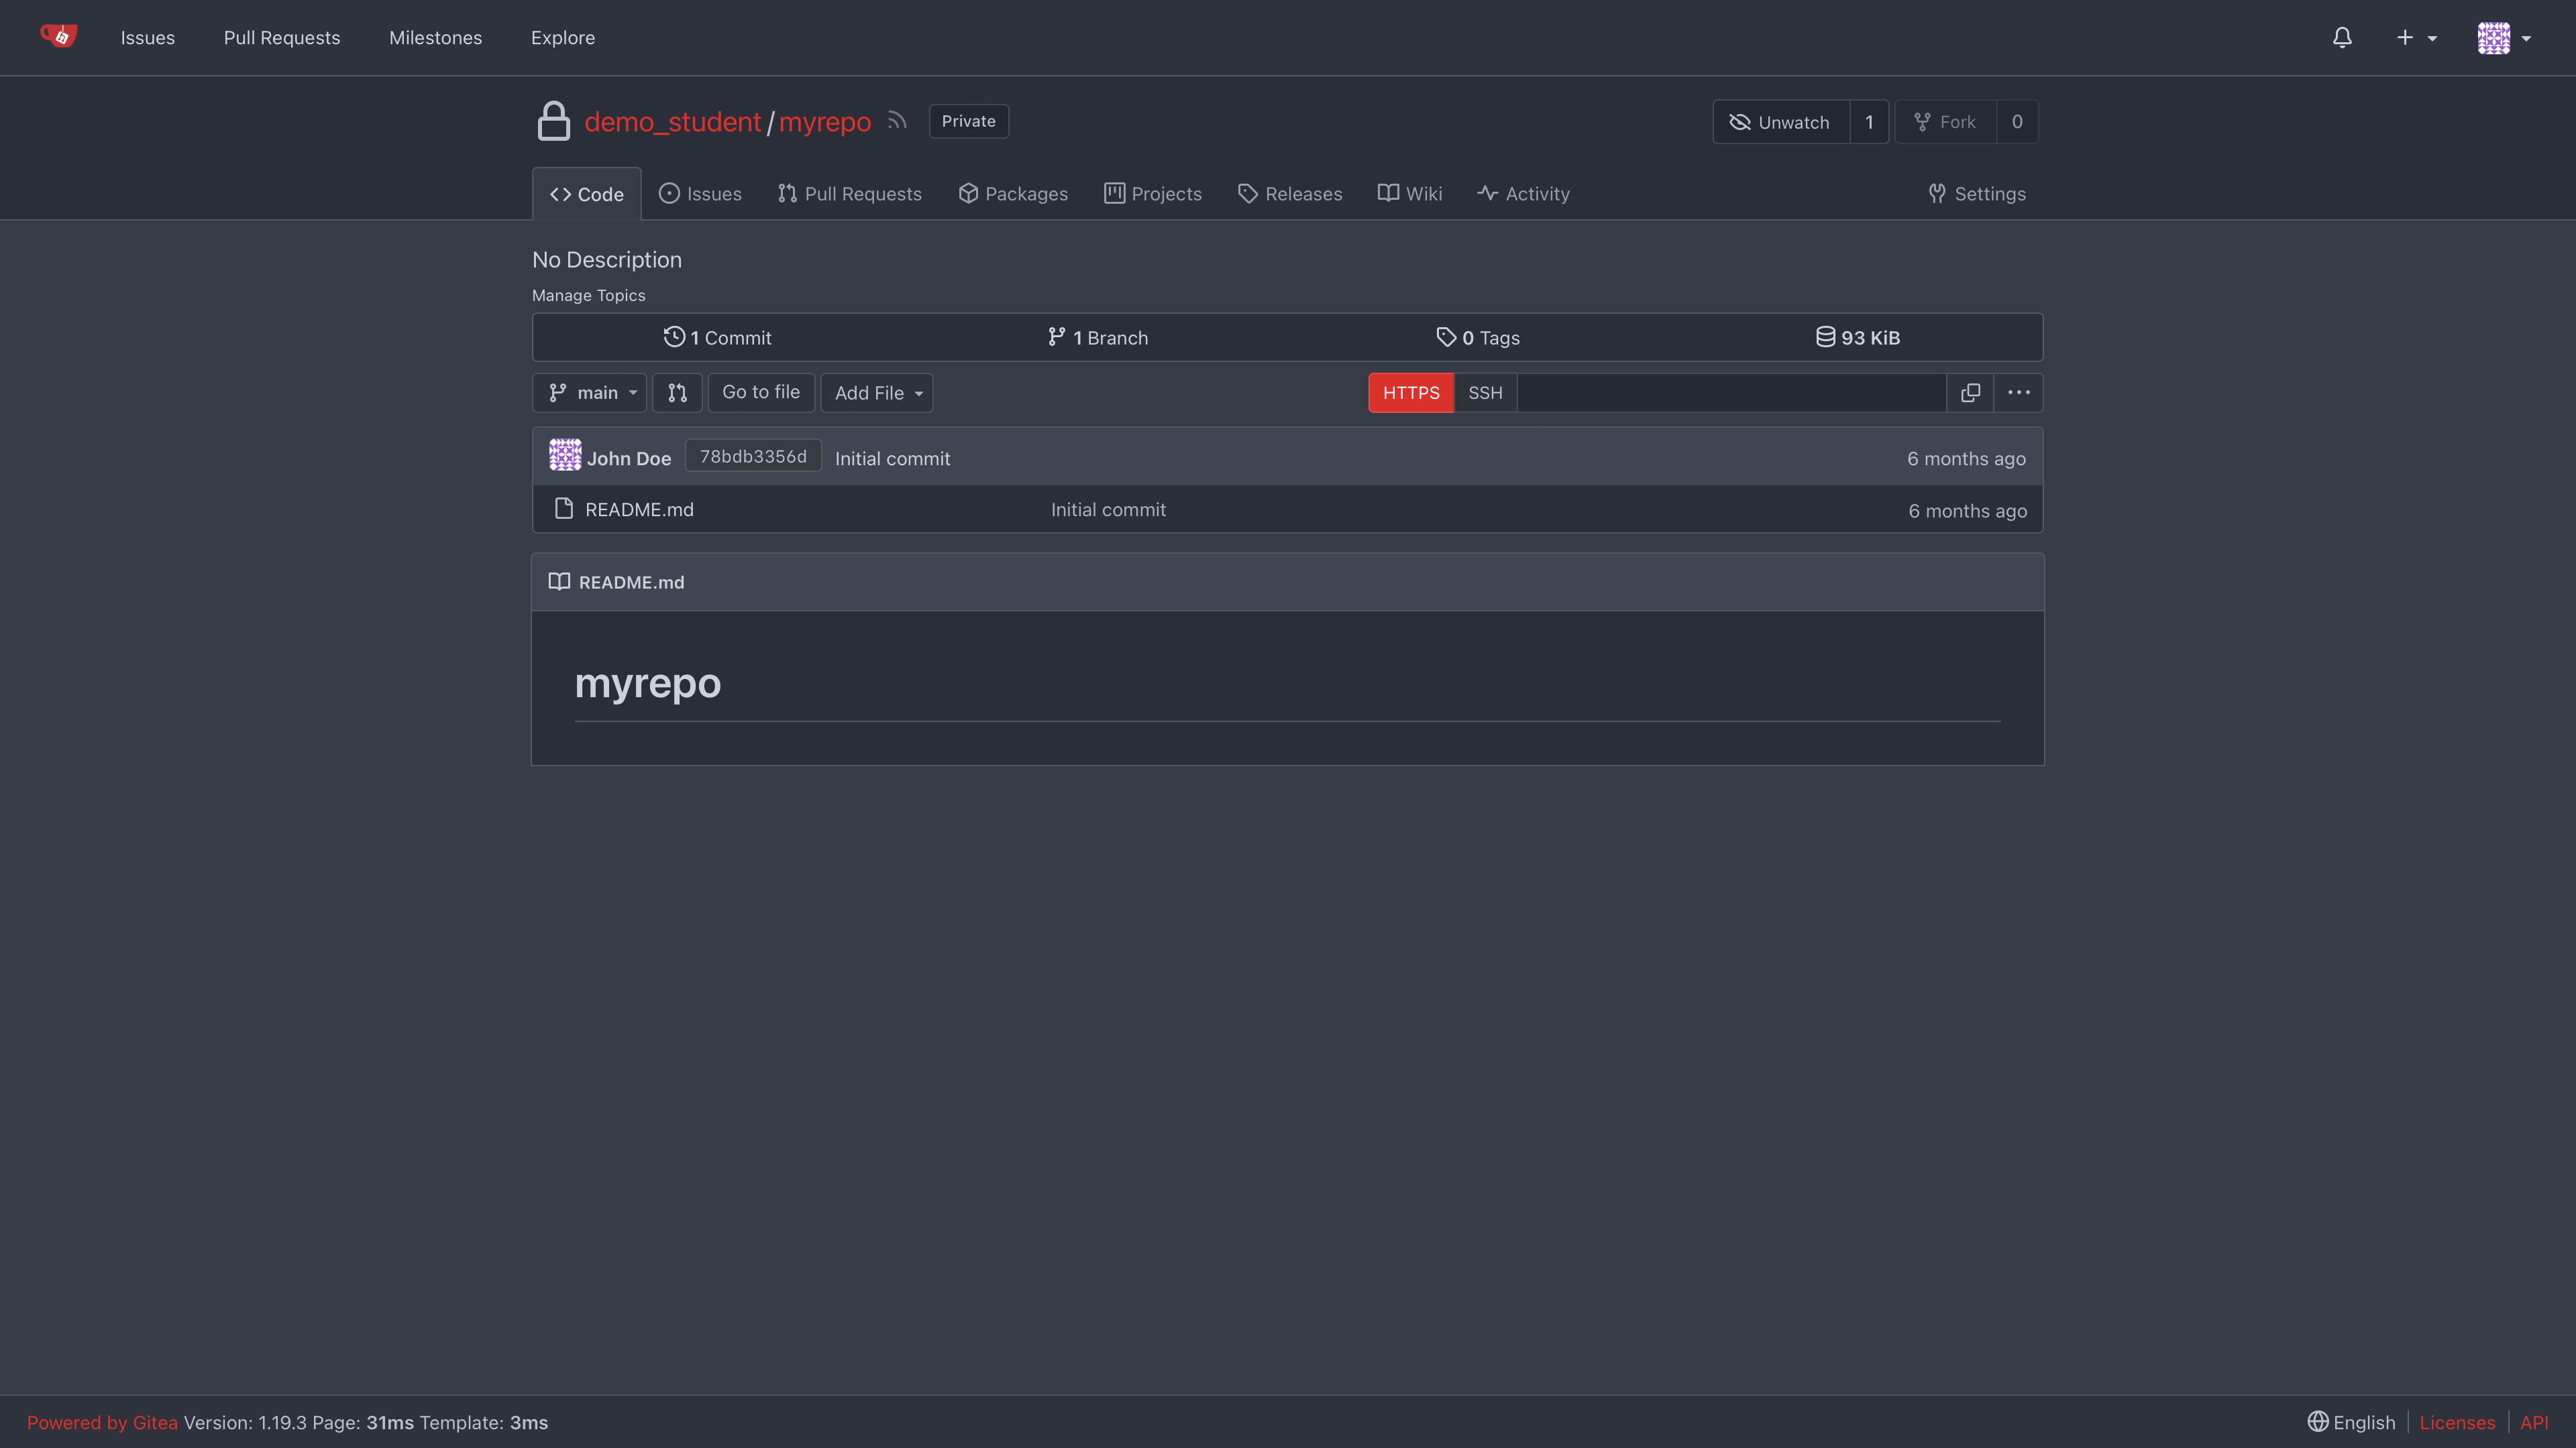
Task: Expand the main branch dropdown
Action: click(590, 393)
